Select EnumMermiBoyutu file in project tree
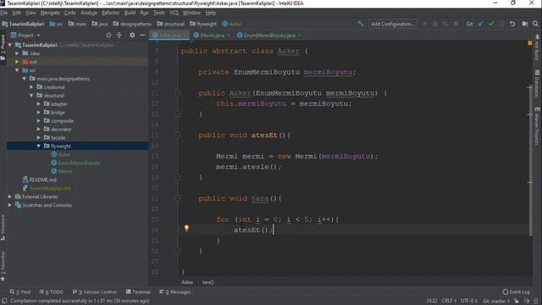 79,163
